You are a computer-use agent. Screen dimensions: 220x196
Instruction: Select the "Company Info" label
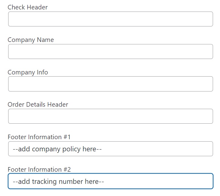tap(28, 72)
